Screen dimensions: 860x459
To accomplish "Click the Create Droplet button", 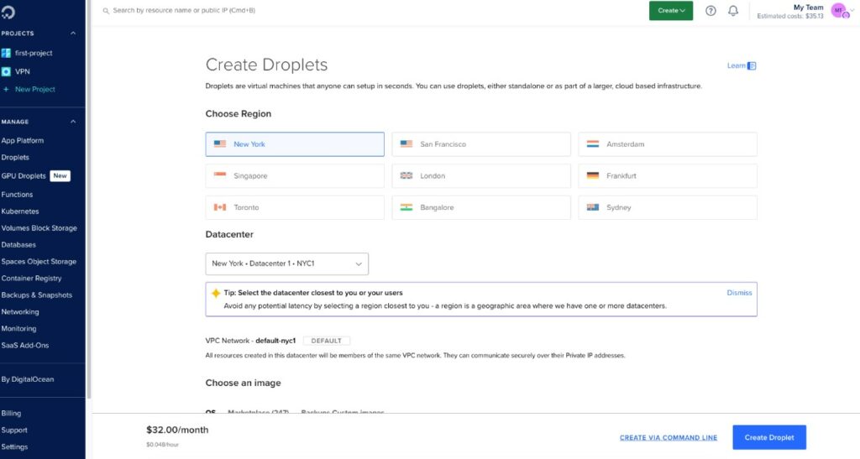I will (x=769, y=437).
